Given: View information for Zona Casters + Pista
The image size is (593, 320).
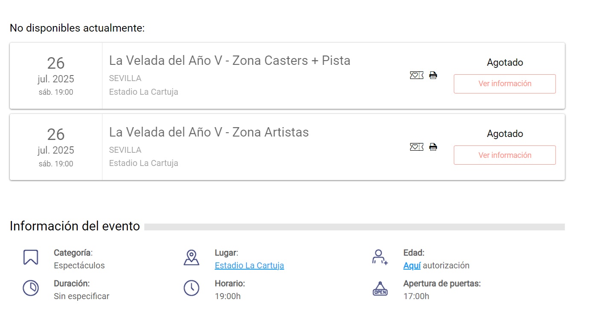Looking at the screenshot, I should click(x=505, y=84).
